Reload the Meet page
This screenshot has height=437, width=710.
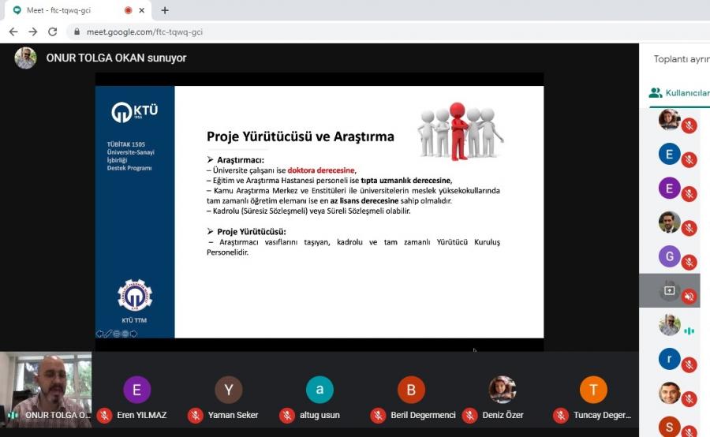point(52,32)
